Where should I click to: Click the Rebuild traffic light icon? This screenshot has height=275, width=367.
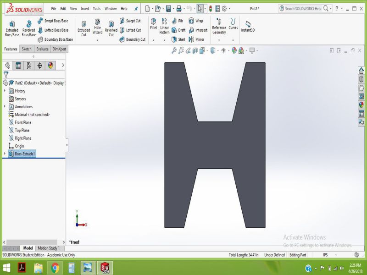pos(211,9)
